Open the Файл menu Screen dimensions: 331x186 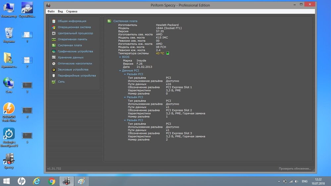[x=51, y=11]
